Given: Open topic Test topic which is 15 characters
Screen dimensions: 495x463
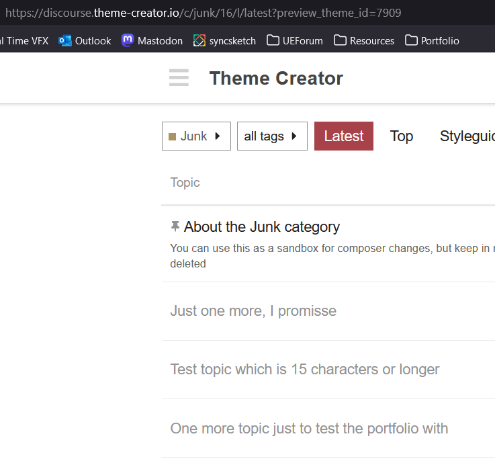Looking at the screenshot, I should pos(305,369).
